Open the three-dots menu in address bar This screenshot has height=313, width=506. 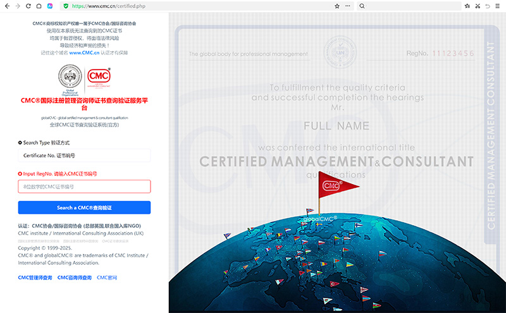pos(348,6)
